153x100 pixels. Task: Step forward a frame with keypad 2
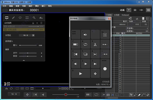85,64
